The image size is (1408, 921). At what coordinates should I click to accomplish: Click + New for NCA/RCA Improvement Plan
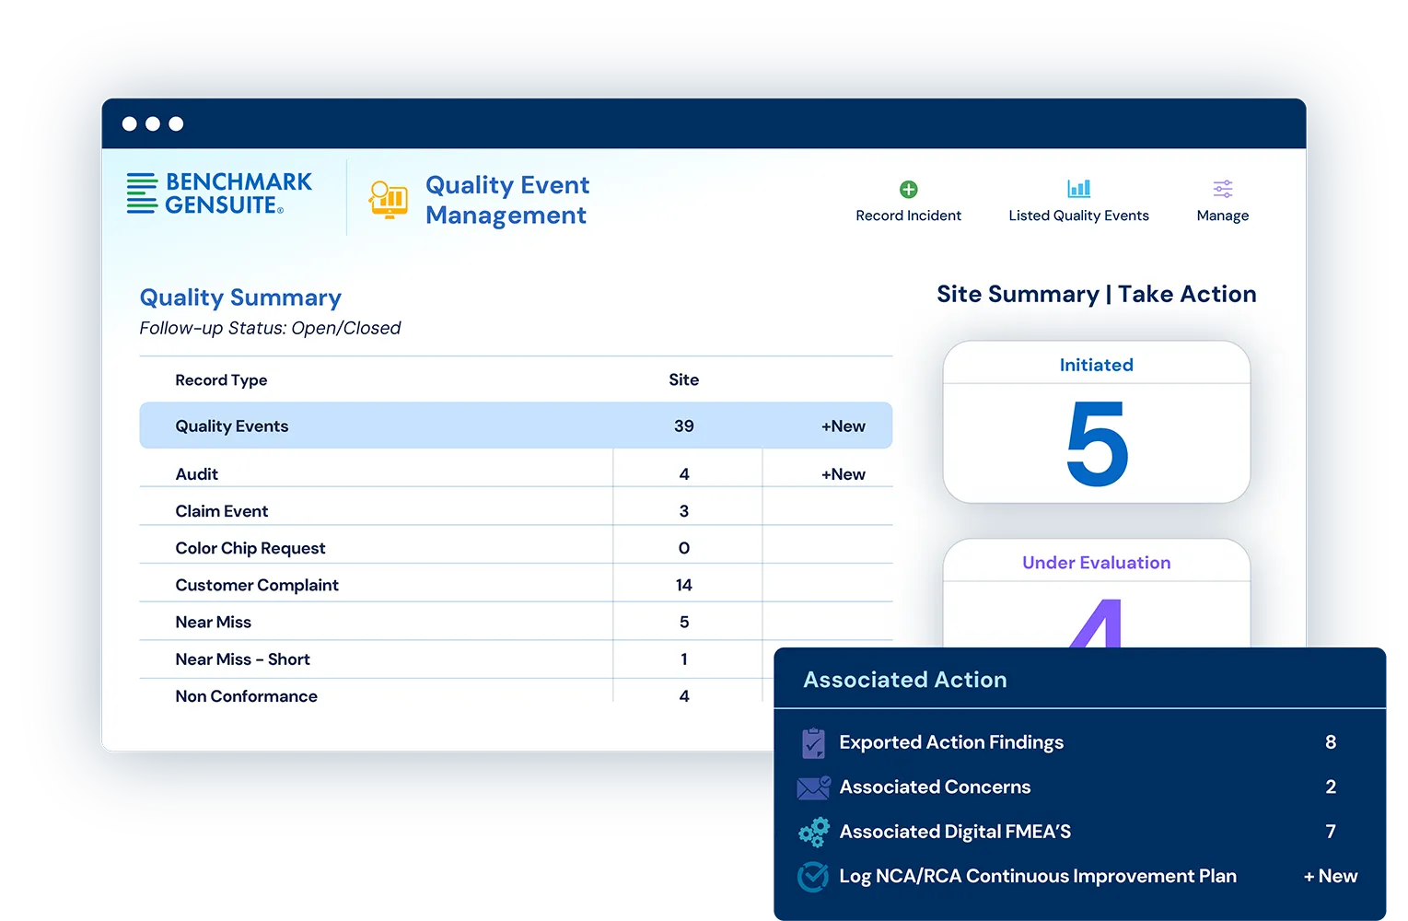[x=1330, y=876]
